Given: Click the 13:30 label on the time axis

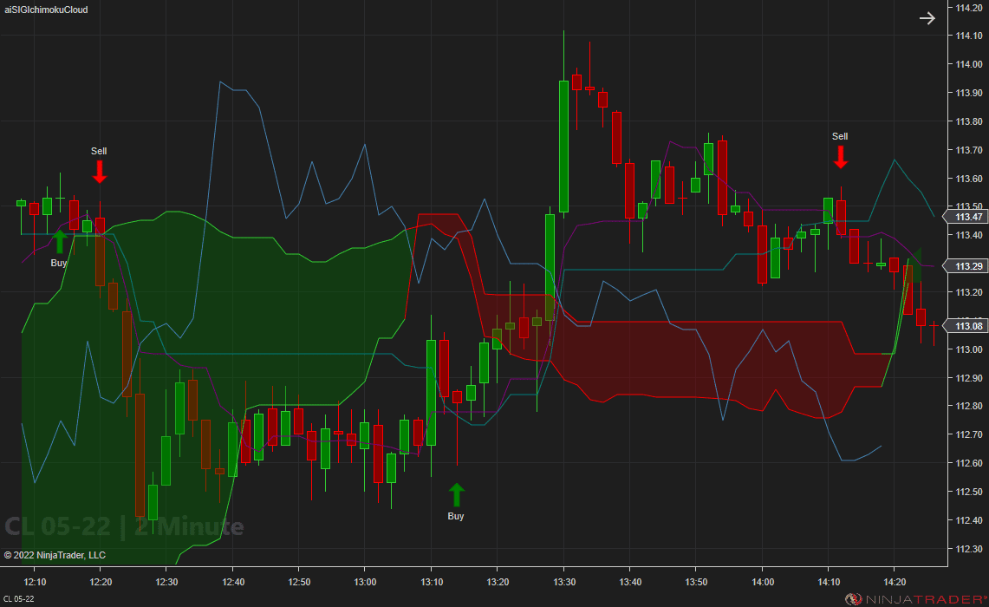Looking at the screenshot, I should [564, 583].
